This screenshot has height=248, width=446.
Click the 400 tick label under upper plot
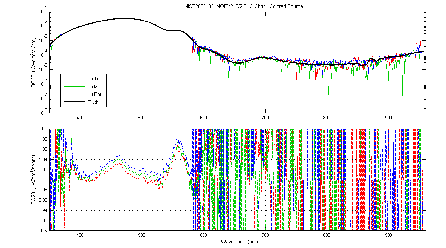80,117
